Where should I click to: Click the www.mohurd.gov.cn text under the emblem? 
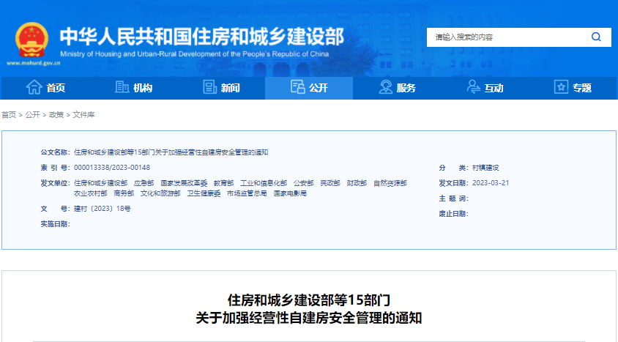[34, 63]
